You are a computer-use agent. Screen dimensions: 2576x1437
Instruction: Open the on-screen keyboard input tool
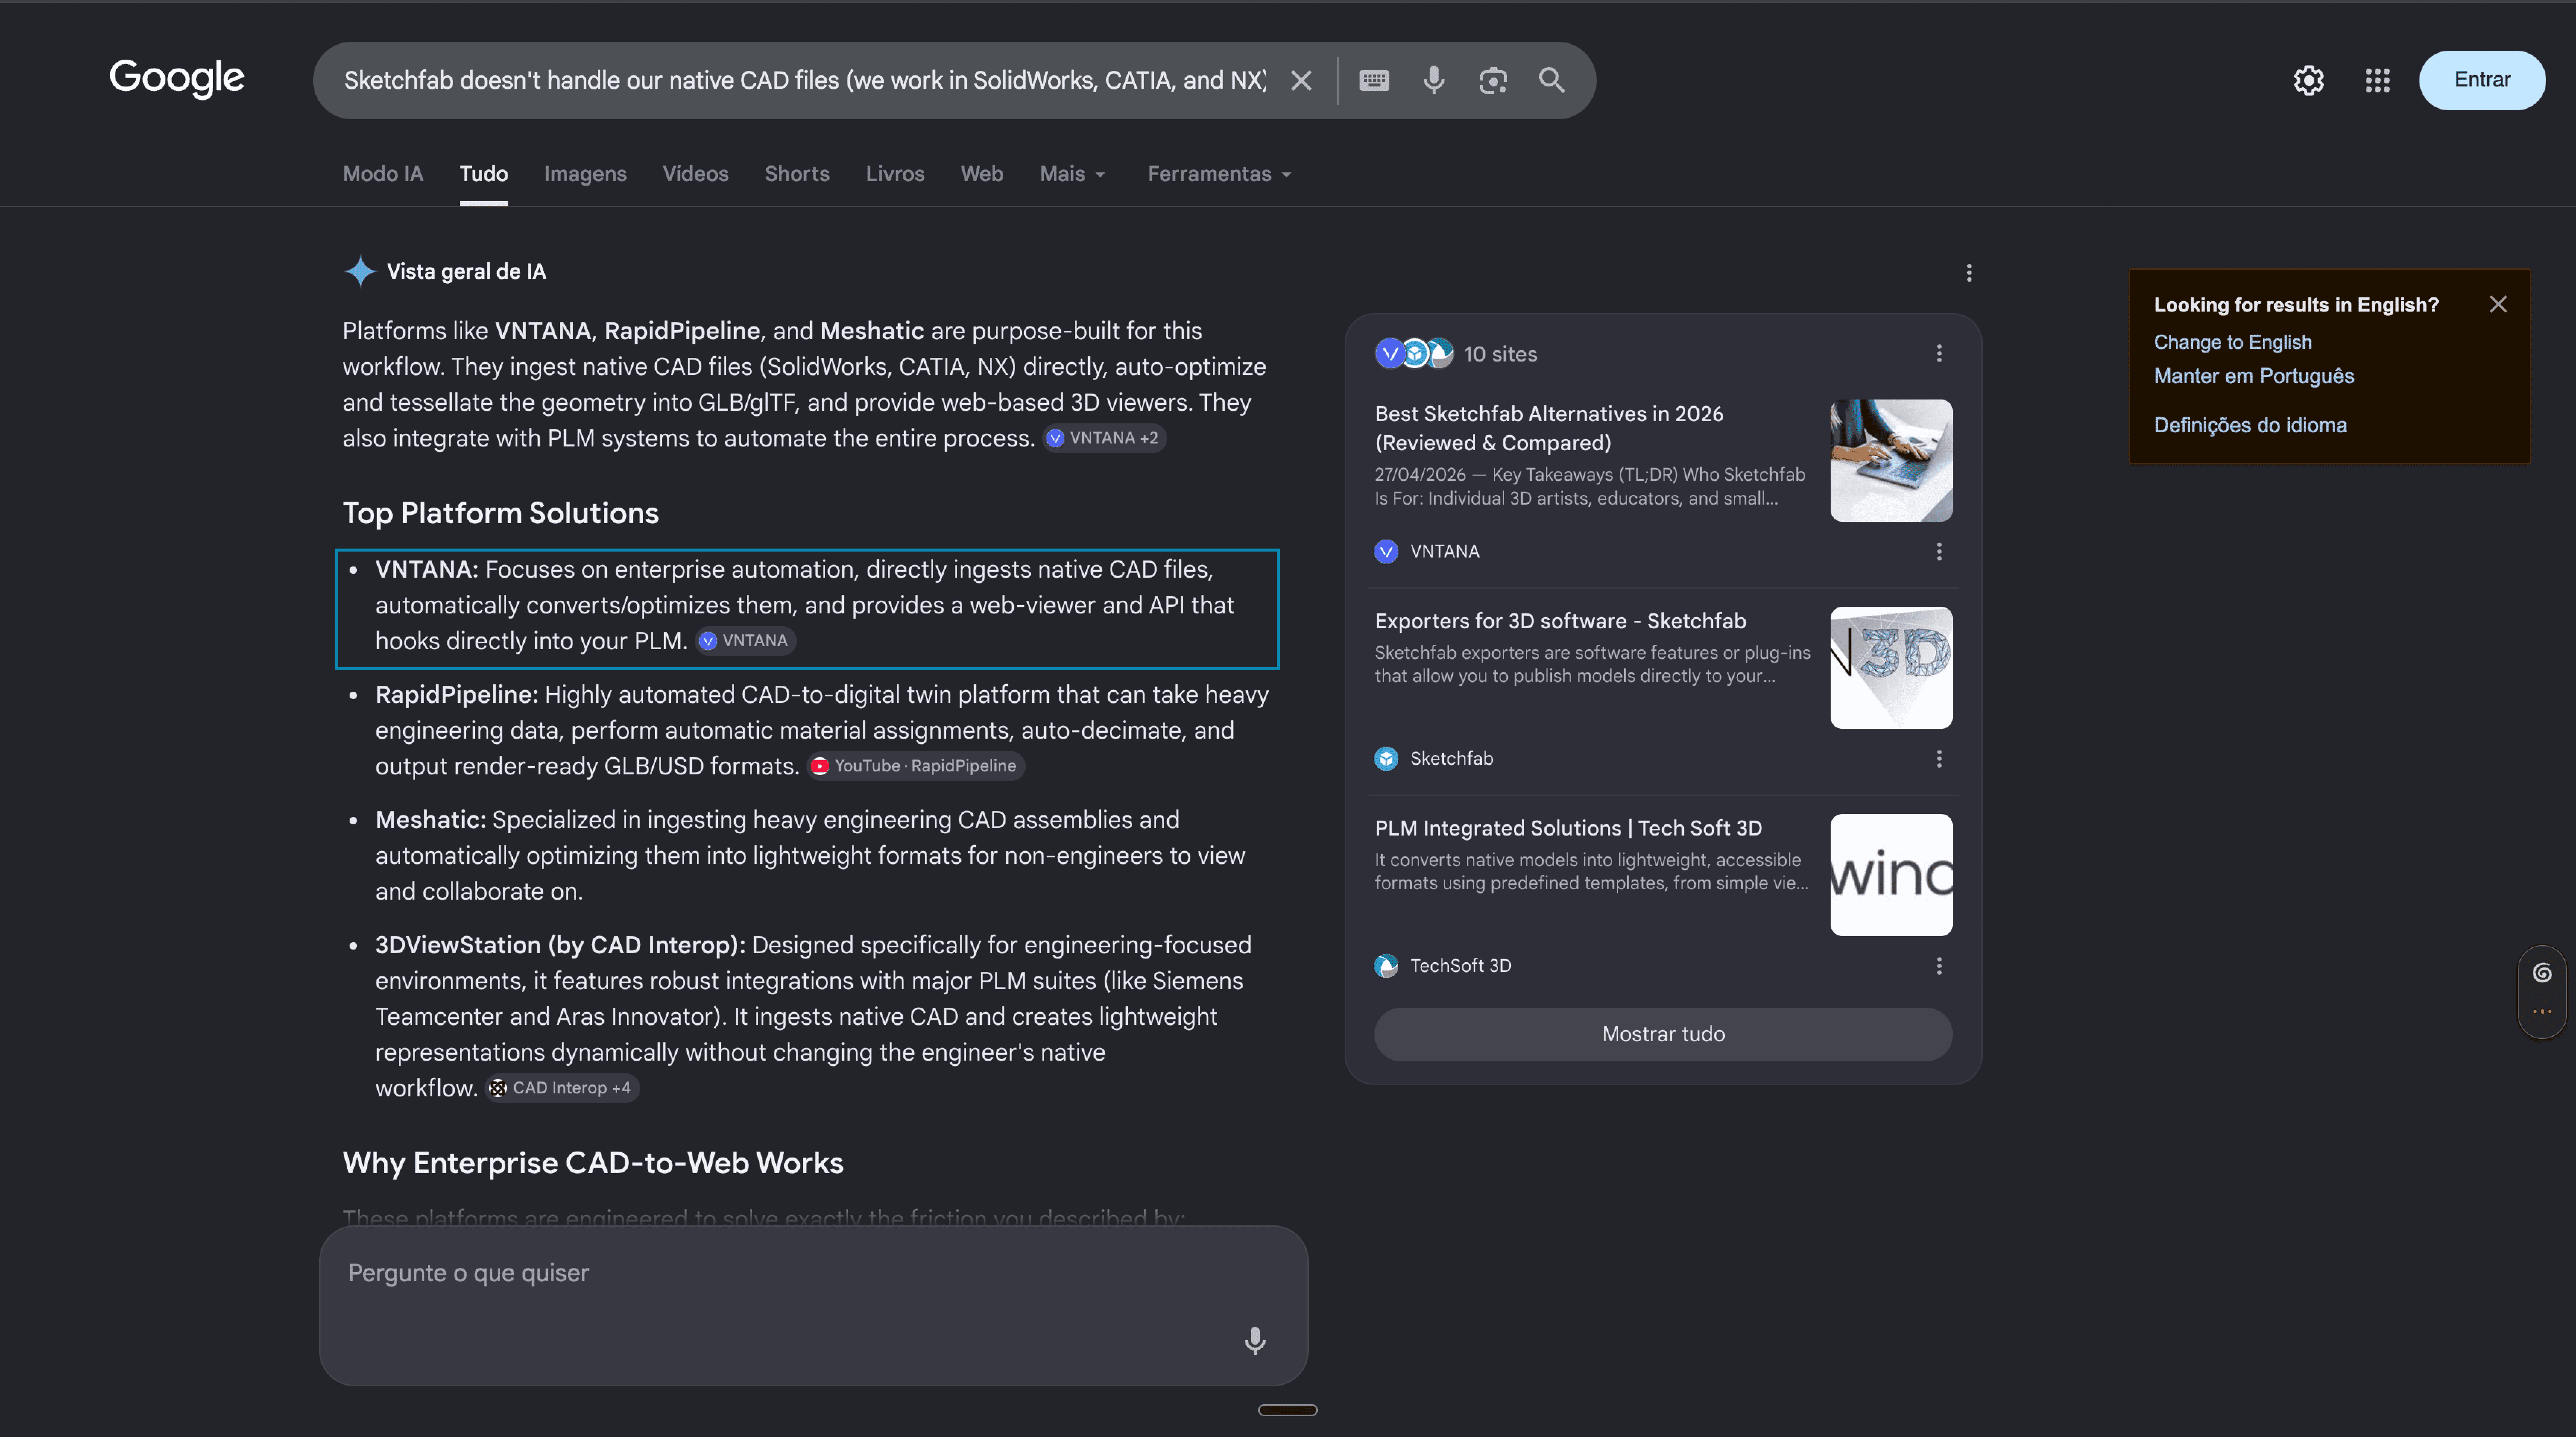click(x=1374, y=80)
